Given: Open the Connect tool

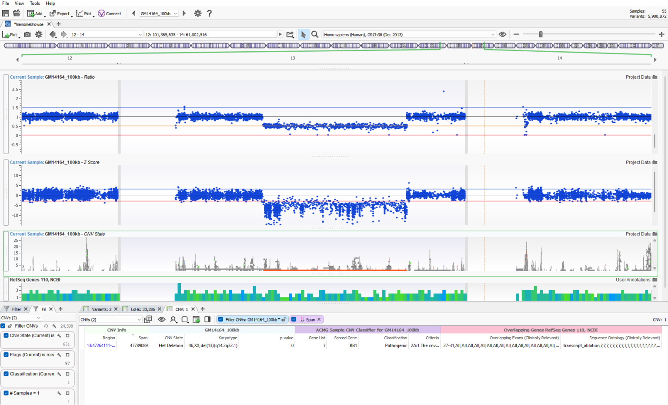Looking at the screenshot, I should 110,13.
